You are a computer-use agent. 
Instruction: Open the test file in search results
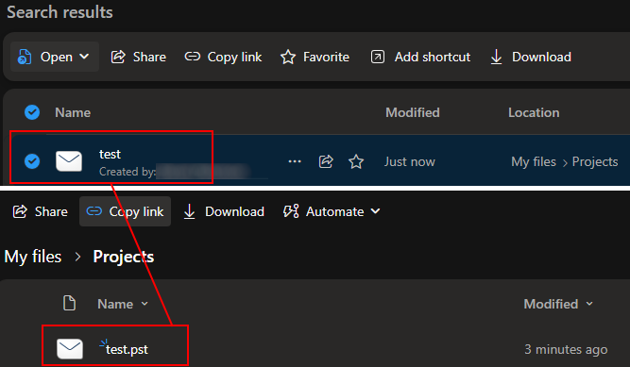coord(110,154)
